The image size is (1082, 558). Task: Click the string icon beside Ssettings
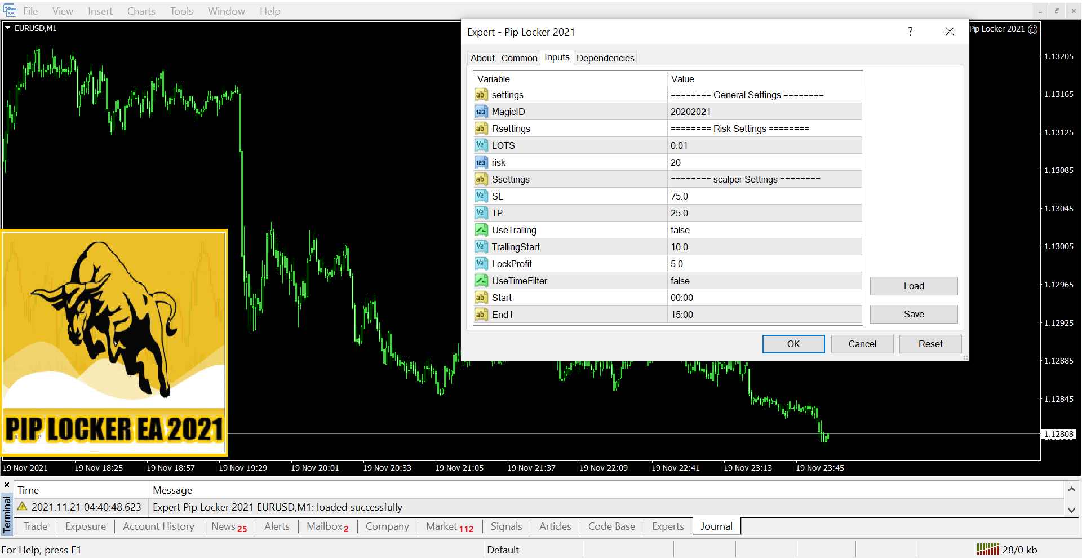click(x=481, y=179)
